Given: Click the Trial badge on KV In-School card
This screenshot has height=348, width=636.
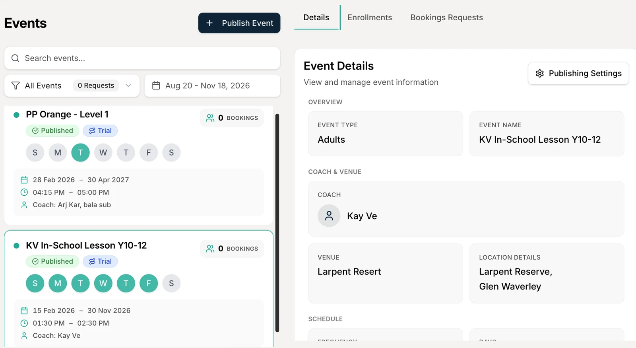Looking at the screenshot, I should (100, 262).
